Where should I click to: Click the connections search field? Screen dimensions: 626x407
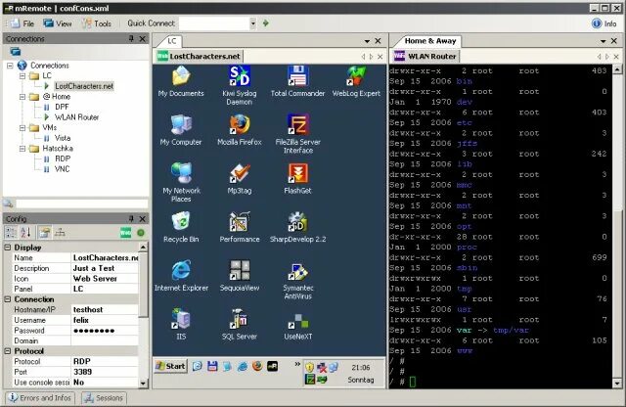pyautogui.click(x=81, y=203)
